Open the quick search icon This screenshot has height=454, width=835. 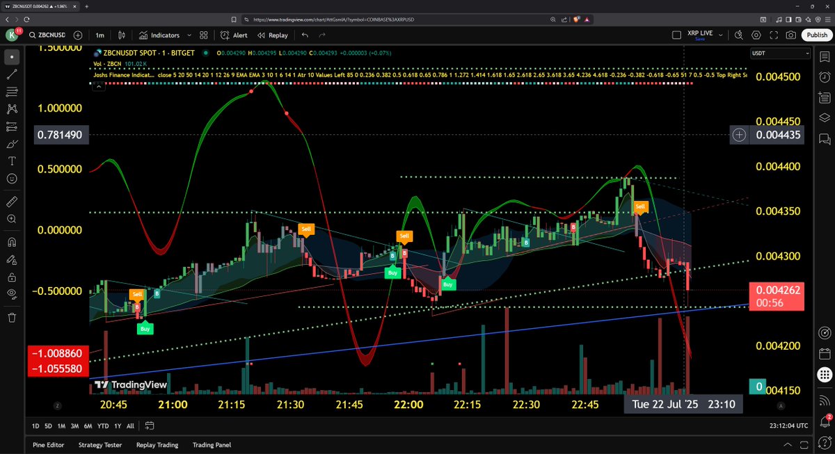click(x=739, y=35)
